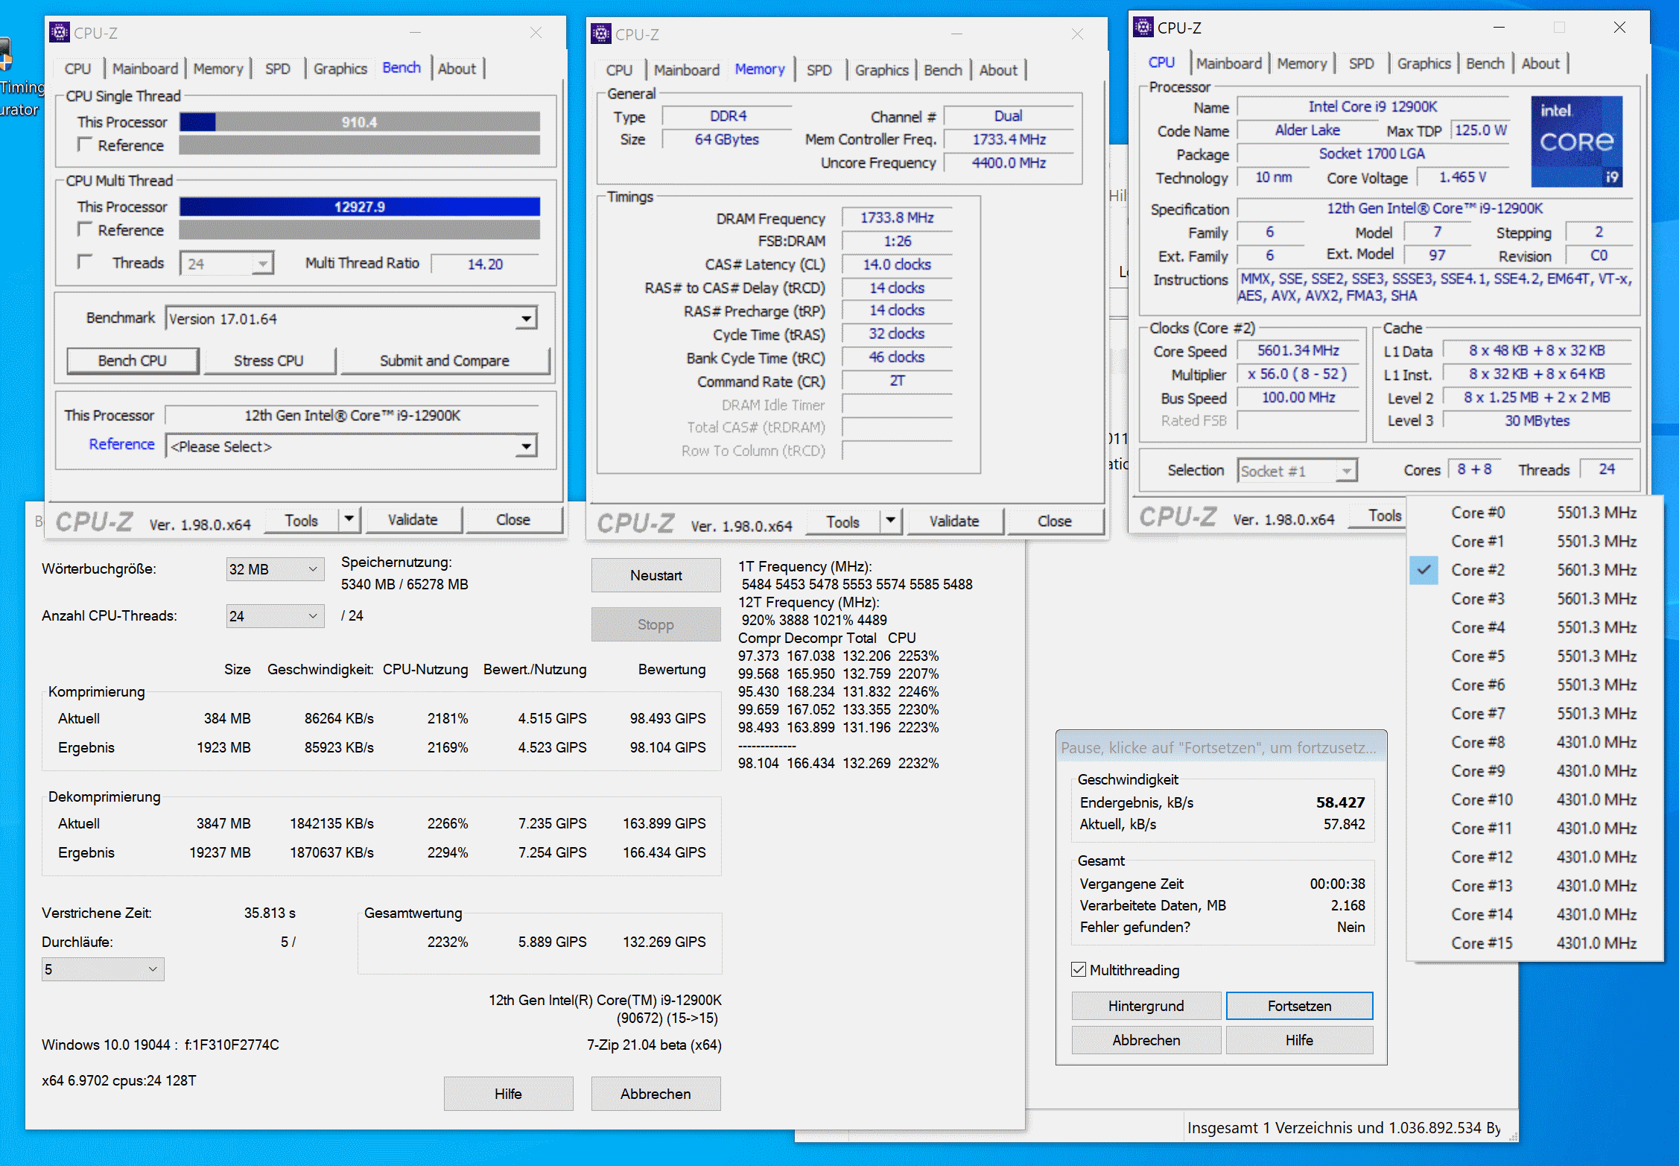Click the Gesamtwertung 132.269 GIPS value
The image size is (1679, 1166).
click(x=664, y=942)
